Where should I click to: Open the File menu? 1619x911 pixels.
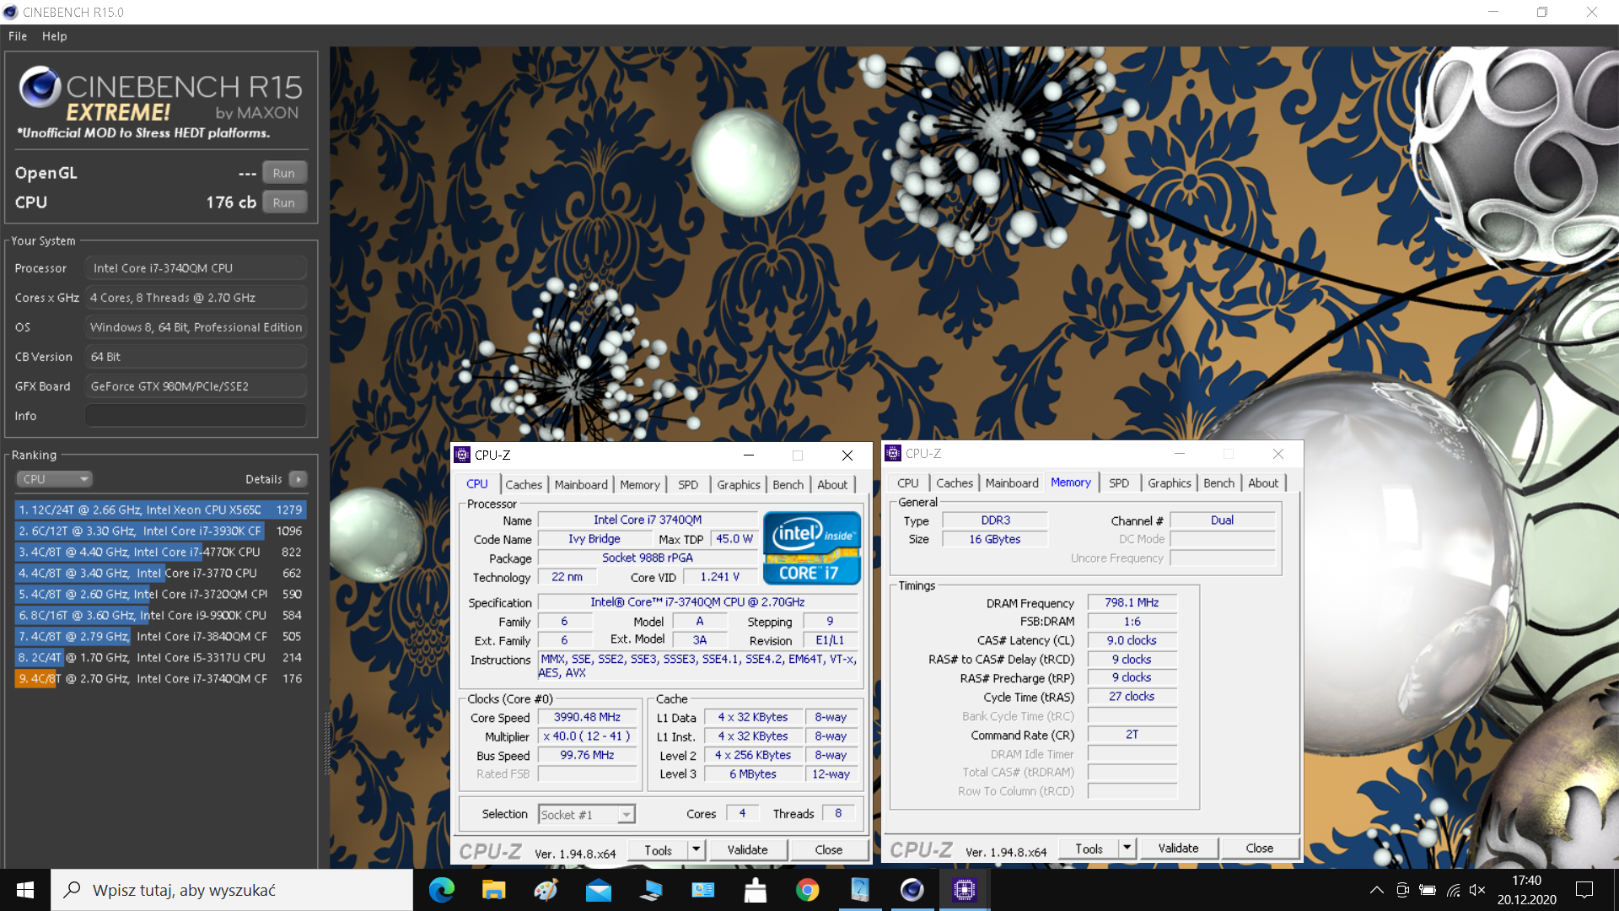click(x=18, y=36)
